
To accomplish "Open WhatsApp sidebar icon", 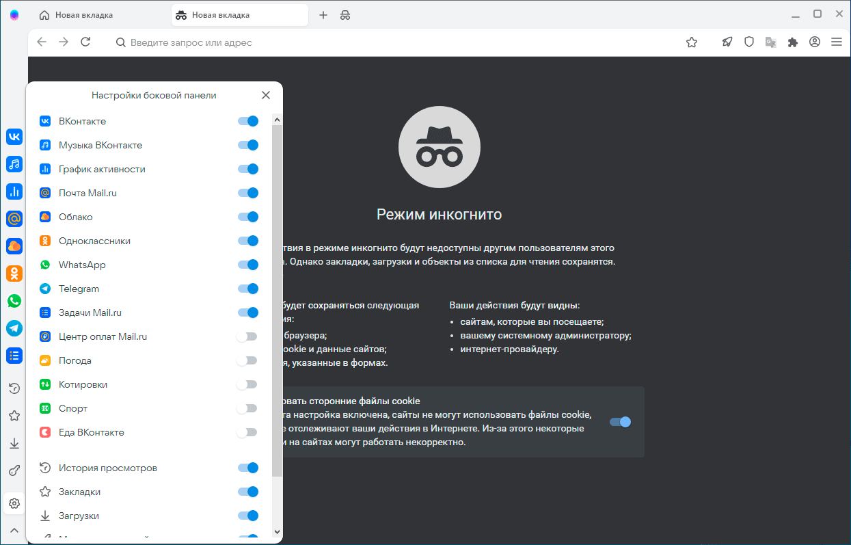I will (14, 301).
